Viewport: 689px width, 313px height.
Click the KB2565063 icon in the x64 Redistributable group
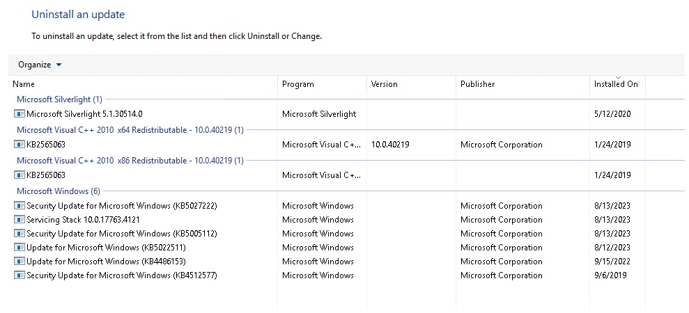click(x=20, y=145)
